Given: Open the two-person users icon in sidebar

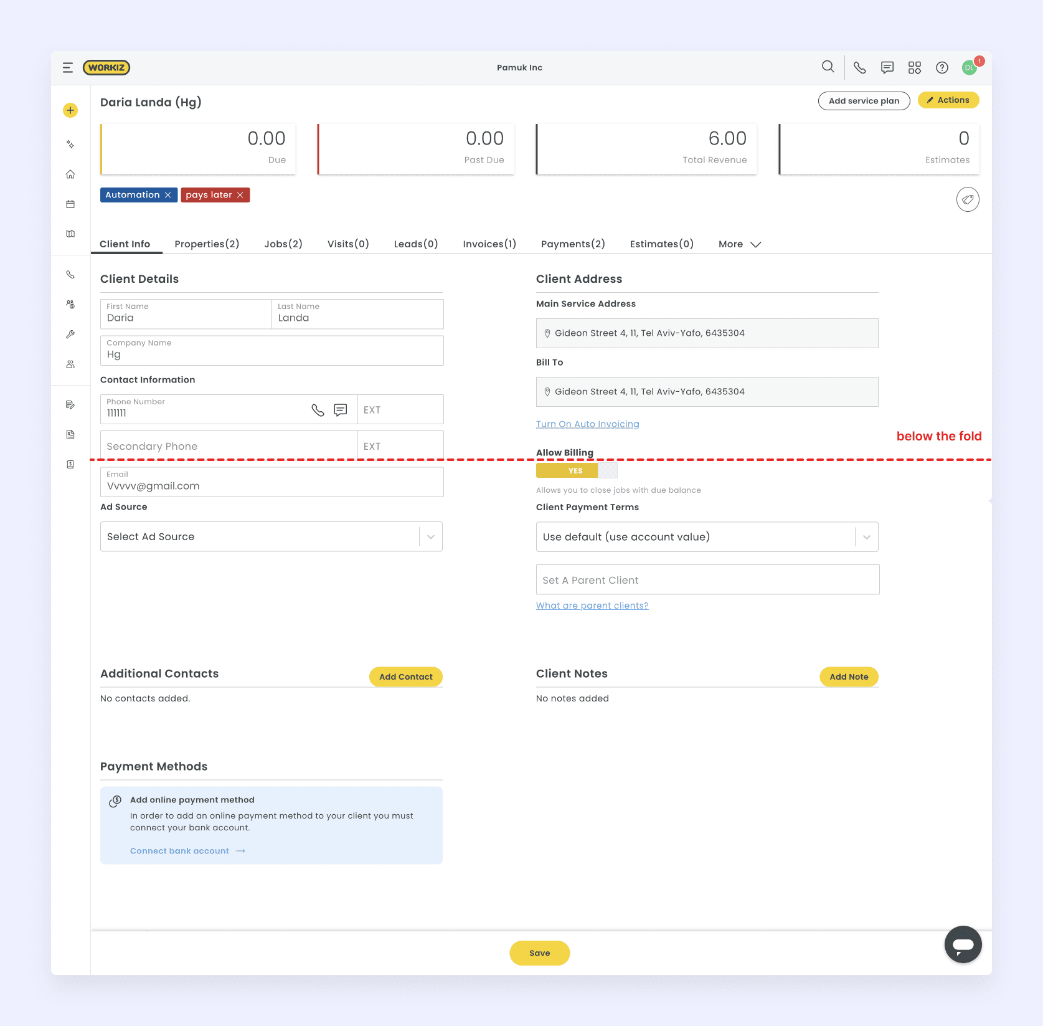Looking at the screenshot, I should click(x=70, y=364).
